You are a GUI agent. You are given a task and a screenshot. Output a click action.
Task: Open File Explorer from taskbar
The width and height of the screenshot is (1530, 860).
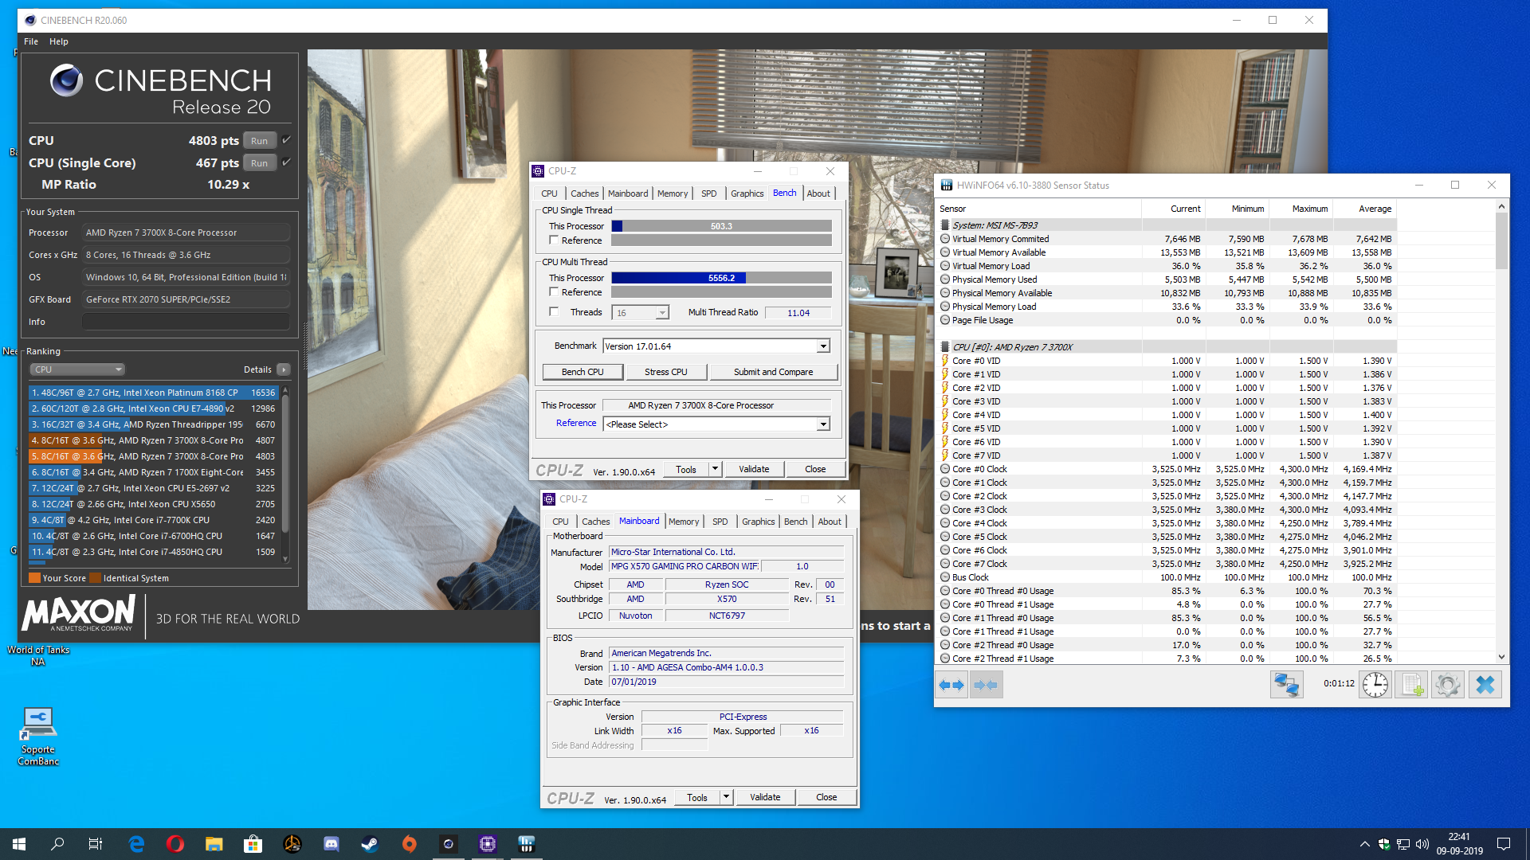(x=214, y=844)
